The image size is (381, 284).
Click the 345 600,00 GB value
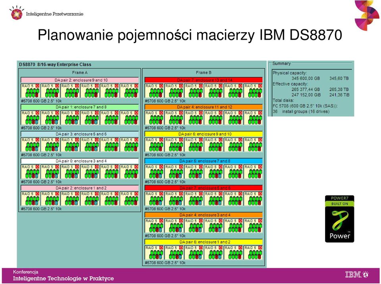(306, 79)
